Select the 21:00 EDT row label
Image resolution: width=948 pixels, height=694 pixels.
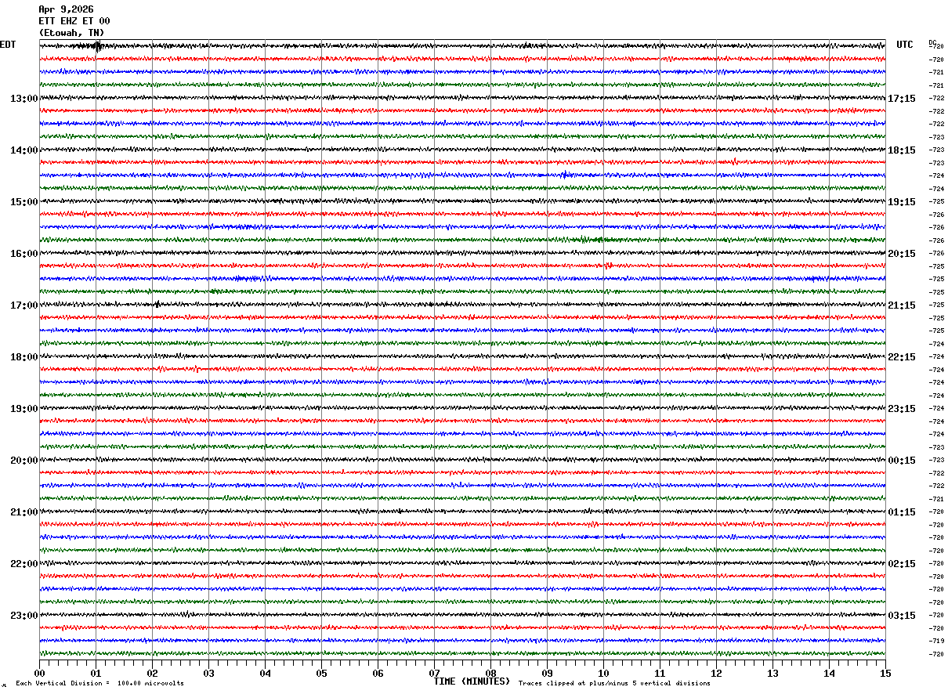[x=24, y=512]
